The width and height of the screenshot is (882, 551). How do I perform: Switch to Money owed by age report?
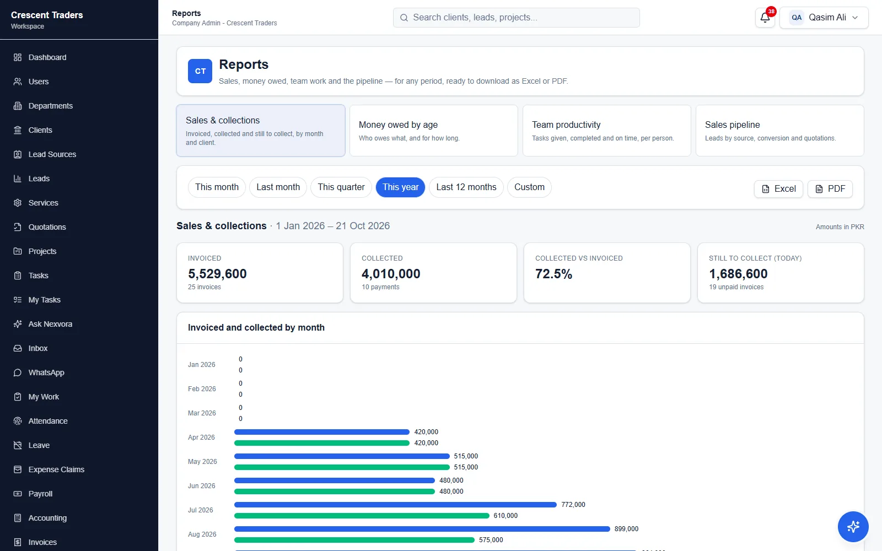coord(434,131)
